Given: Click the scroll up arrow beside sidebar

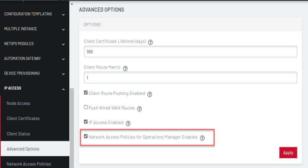Looking at the screenshot, I should point(72,4).
